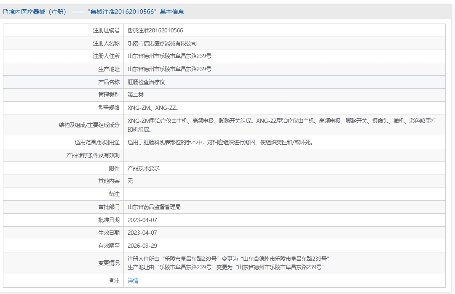Click the 产品储存条件及有效期 label
This screenshot has height=294, width=455.
(93, 155)
